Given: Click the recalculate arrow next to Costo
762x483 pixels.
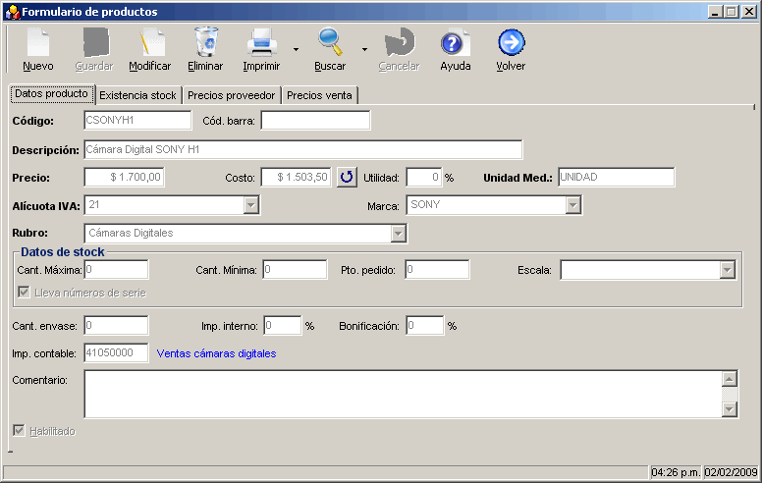Looking at the screenshot, I should click(347, 177).
